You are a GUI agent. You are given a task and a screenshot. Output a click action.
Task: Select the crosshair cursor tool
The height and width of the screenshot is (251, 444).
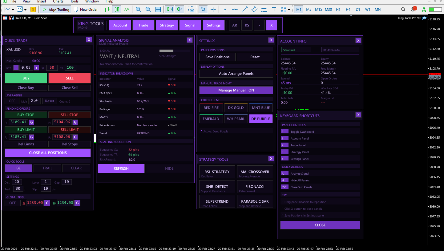tap(213, 10)
